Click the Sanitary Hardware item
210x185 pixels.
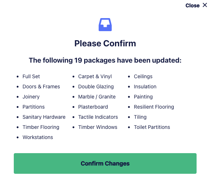coord(44,117)
